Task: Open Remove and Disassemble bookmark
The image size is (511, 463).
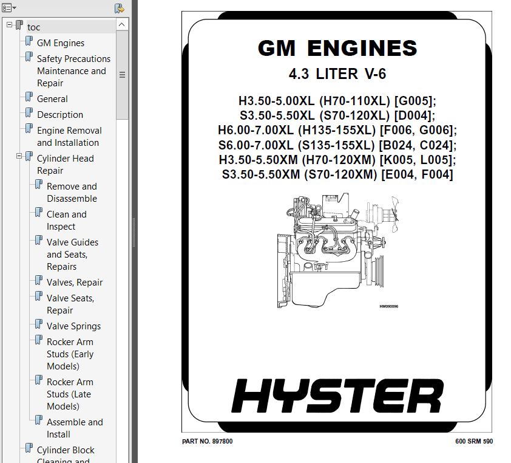Action: click(x=72, y=192)
